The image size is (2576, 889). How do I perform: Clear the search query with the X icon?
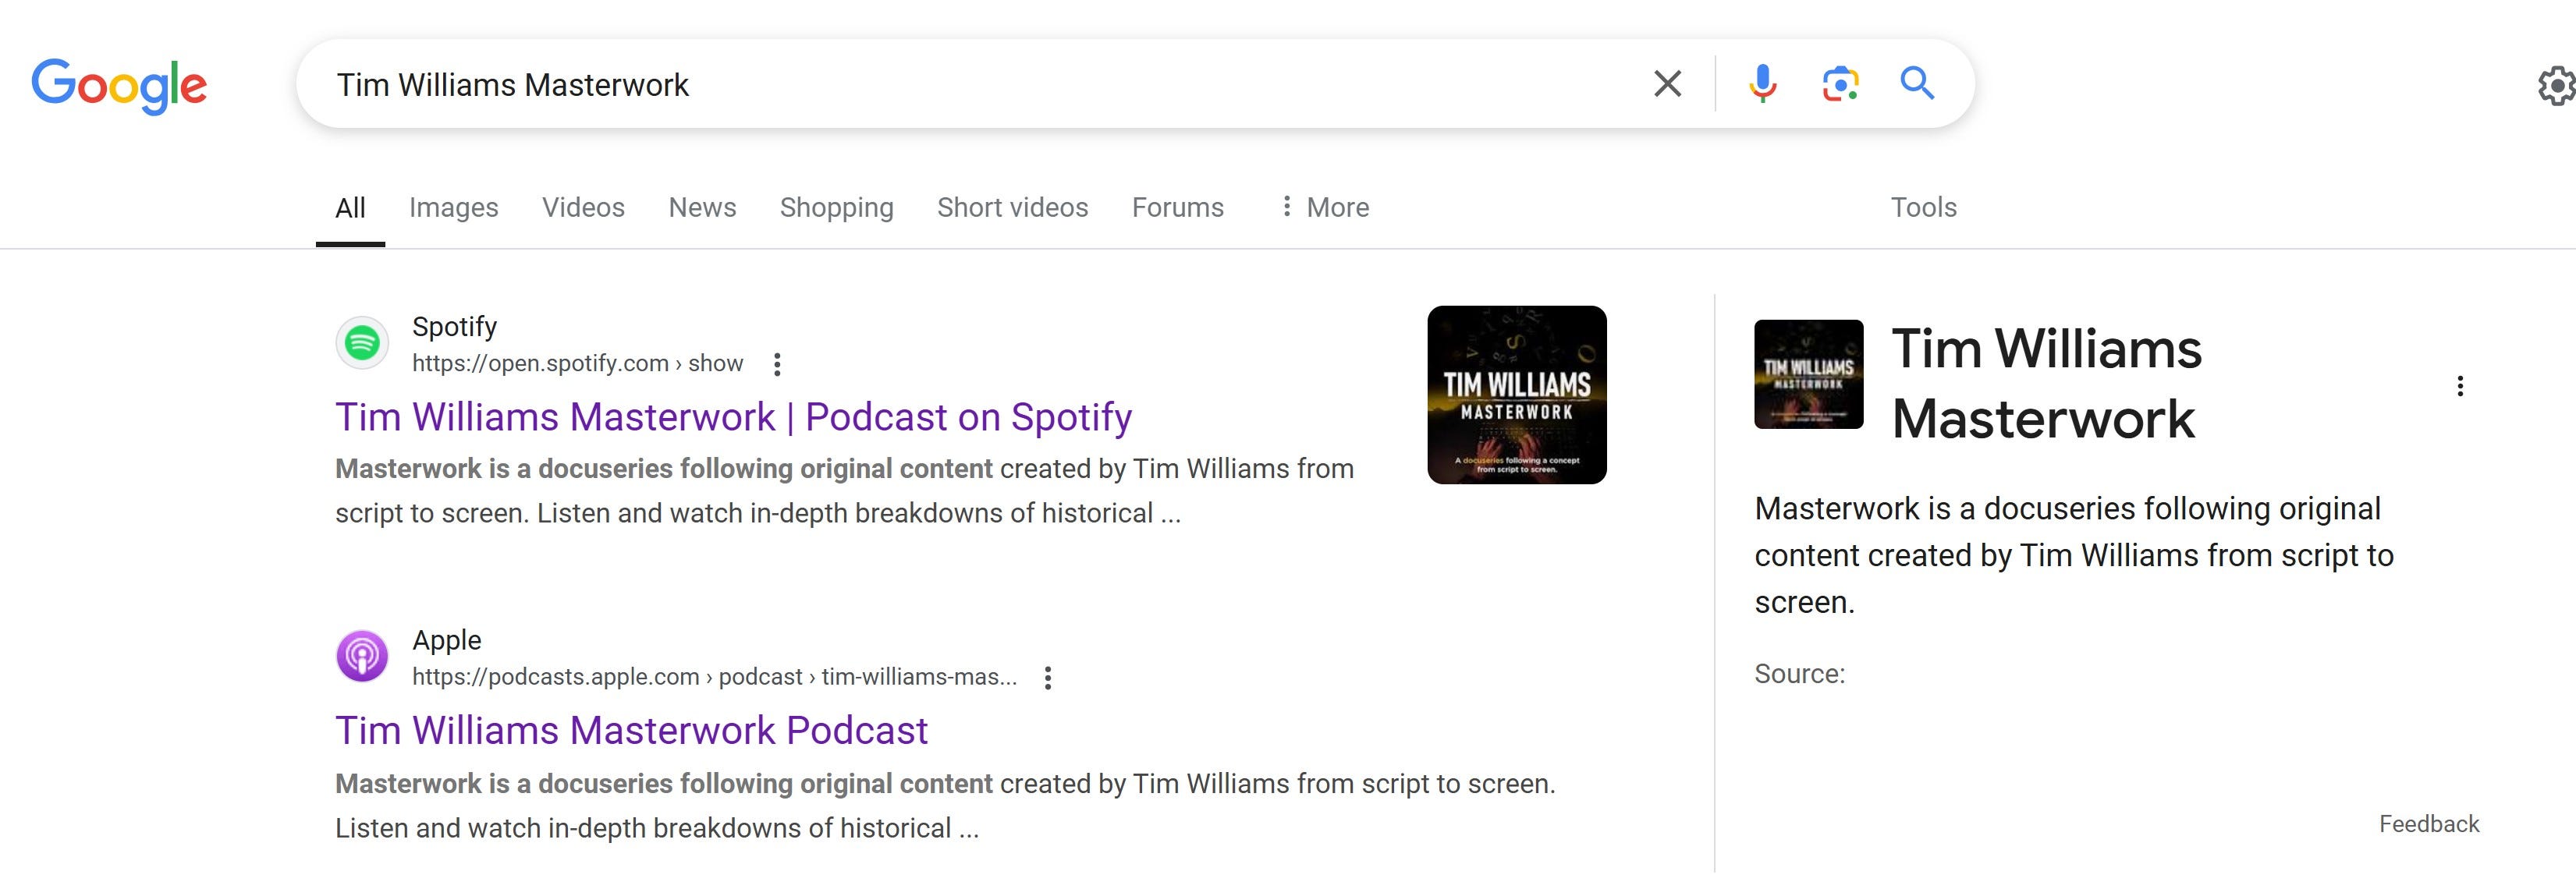(x=1667, y=84)
